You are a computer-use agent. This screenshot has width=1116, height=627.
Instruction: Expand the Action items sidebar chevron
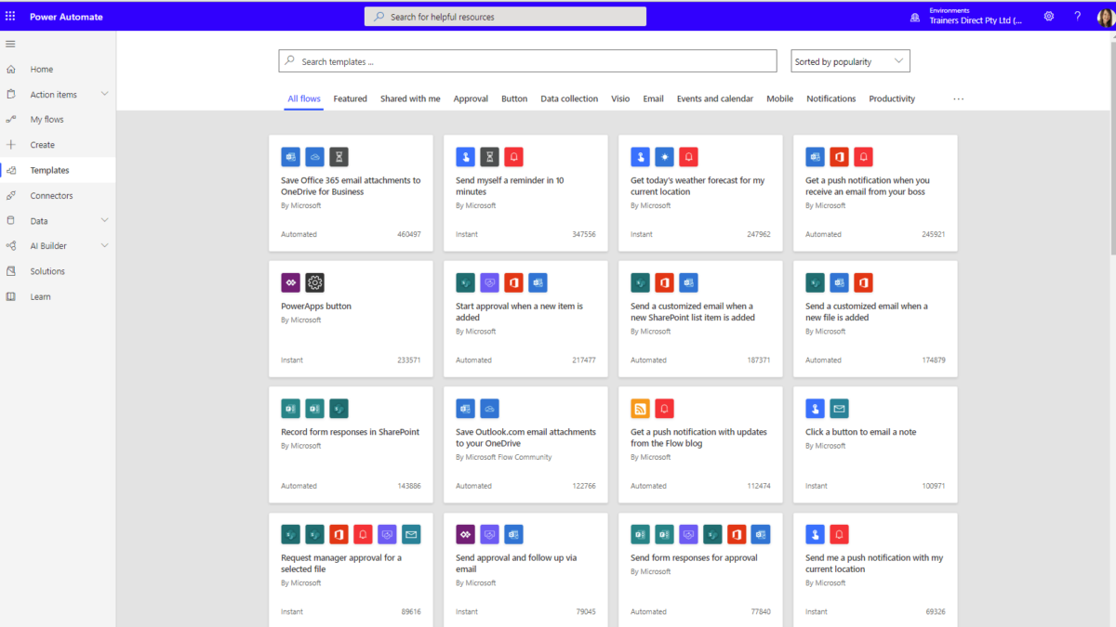(105, 94)
